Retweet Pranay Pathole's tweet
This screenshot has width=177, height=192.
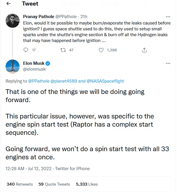[63, 50]
